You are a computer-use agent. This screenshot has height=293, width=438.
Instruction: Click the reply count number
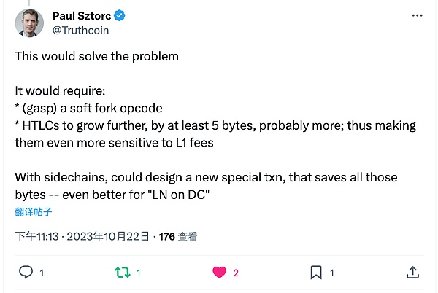coord(42,273)
